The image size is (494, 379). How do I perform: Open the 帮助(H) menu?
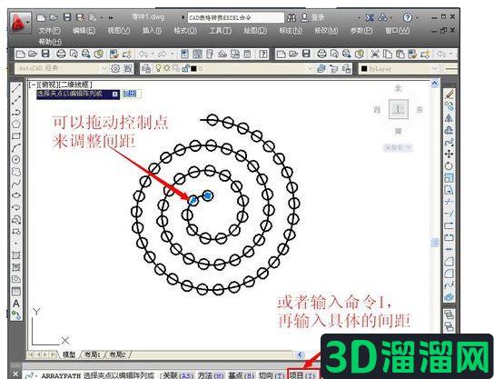pyautogui.click(x=50, y=41)
